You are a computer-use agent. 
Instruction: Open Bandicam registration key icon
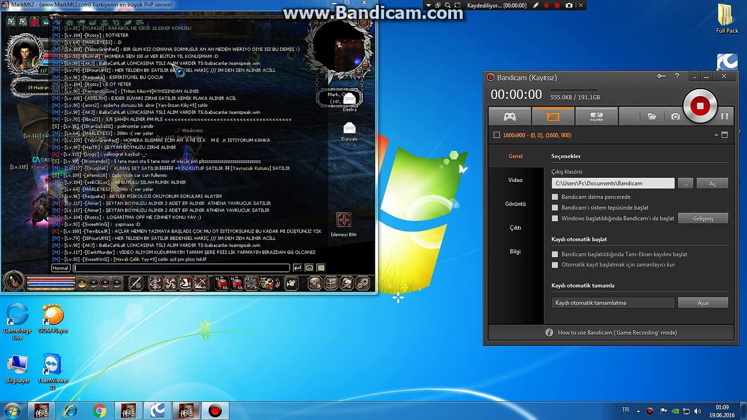tap(661, 76)
